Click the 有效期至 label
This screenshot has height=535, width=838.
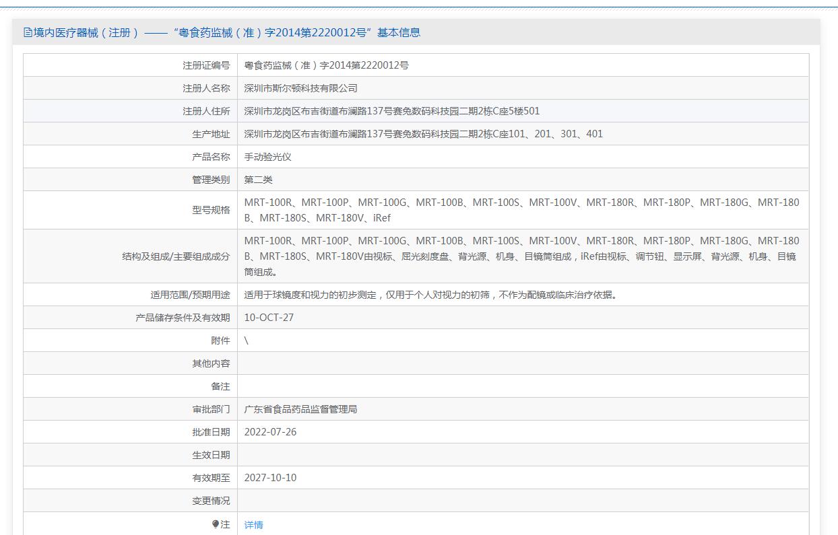pyautogui.click(x=211, y=478)
